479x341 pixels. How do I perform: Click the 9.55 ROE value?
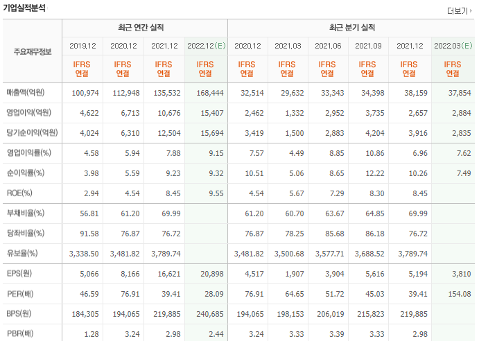pos(216,193)
